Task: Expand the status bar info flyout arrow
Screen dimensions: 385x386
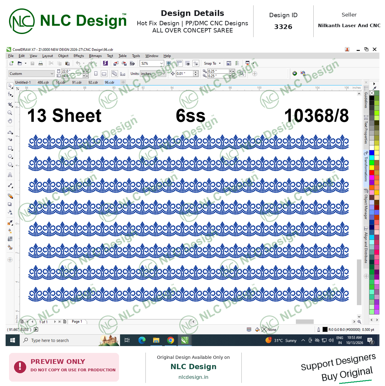Action: coord(36,330)
